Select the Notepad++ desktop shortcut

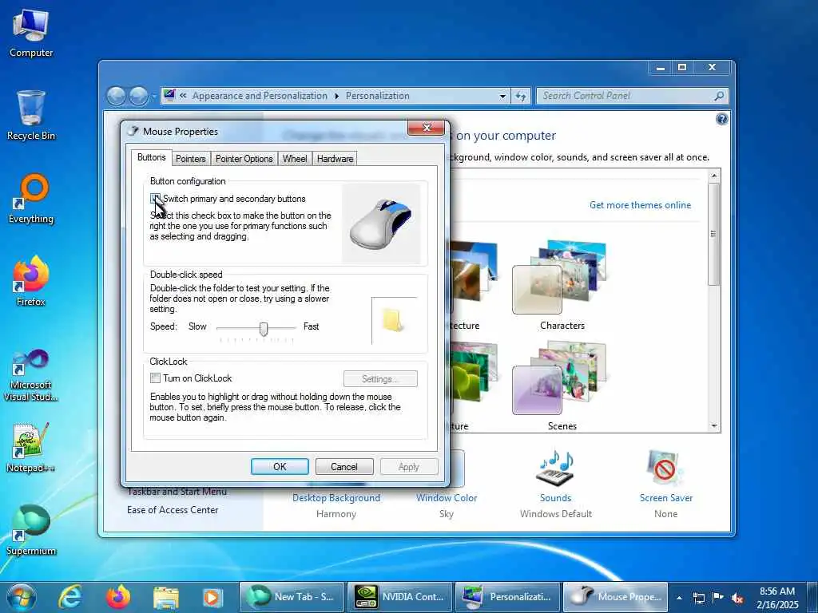point(31,447)
